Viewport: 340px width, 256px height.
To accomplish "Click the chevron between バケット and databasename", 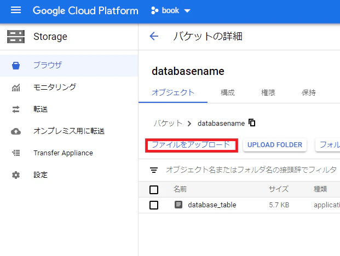I will point(189,124).
